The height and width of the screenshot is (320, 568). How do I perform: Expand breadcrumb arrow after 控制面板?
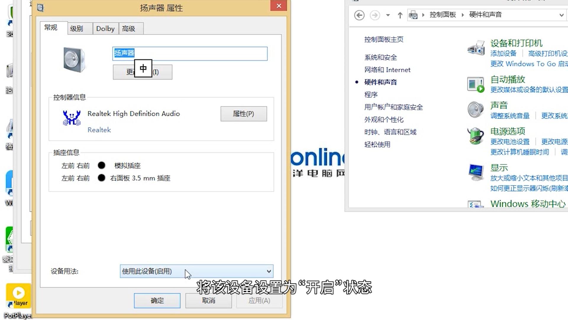click(463, 15)
